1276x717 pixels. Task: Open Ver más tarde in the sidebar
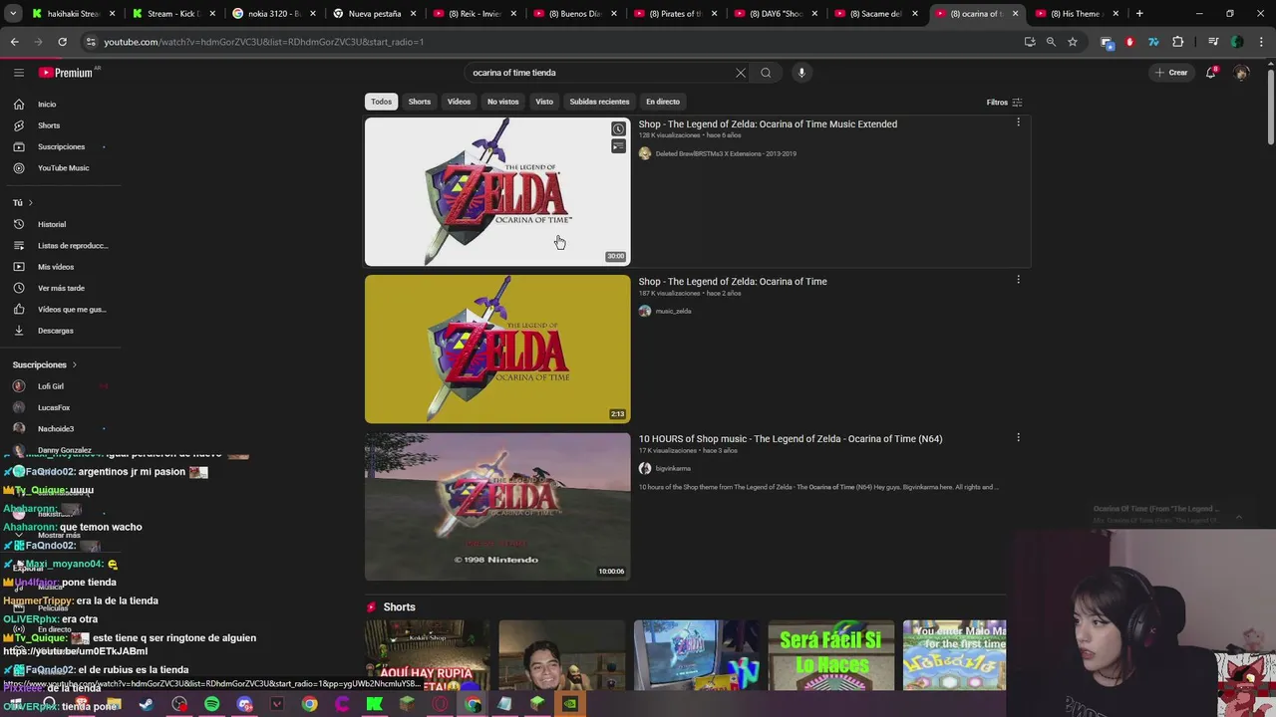coord(60,288)
